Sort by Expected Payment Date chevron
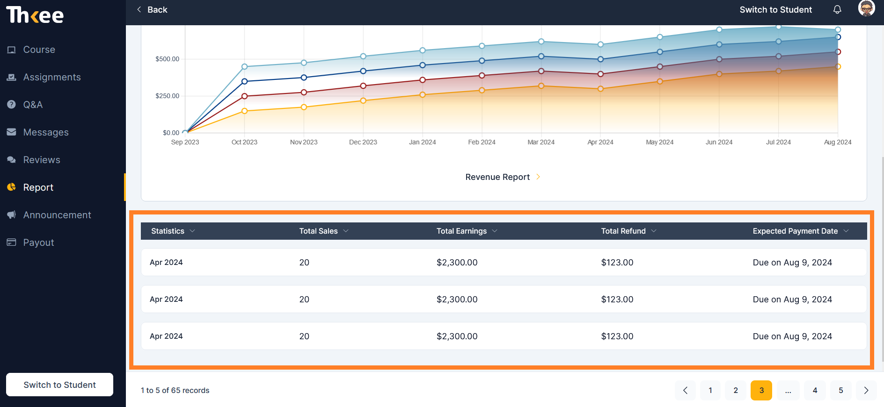The height and width of the screenshot is (407, 884). point(846,231)
